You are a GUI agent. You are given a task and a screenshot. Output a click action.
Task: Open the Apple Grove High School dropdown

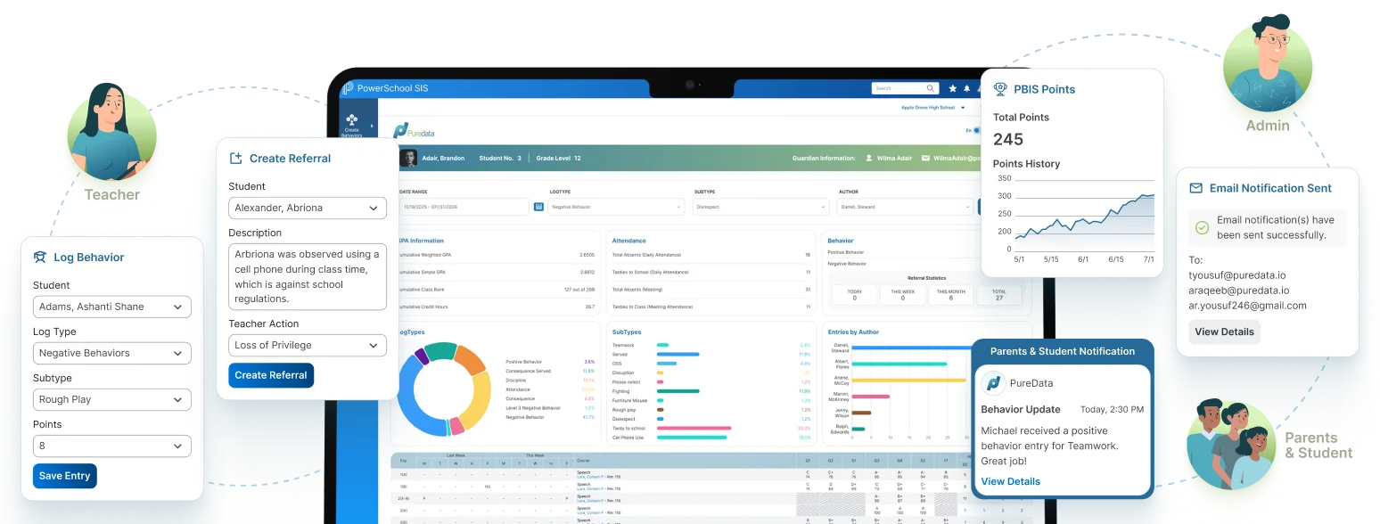coord(932,107)
